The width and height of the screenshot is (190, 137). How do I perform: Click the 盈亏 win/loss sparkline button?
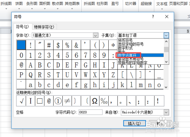pyautogui.click(x=115, y=3)
